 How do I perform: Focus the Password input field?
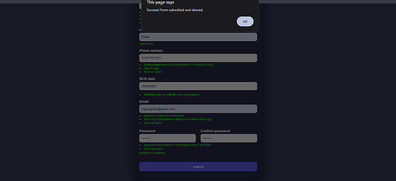tap(167, 138)
